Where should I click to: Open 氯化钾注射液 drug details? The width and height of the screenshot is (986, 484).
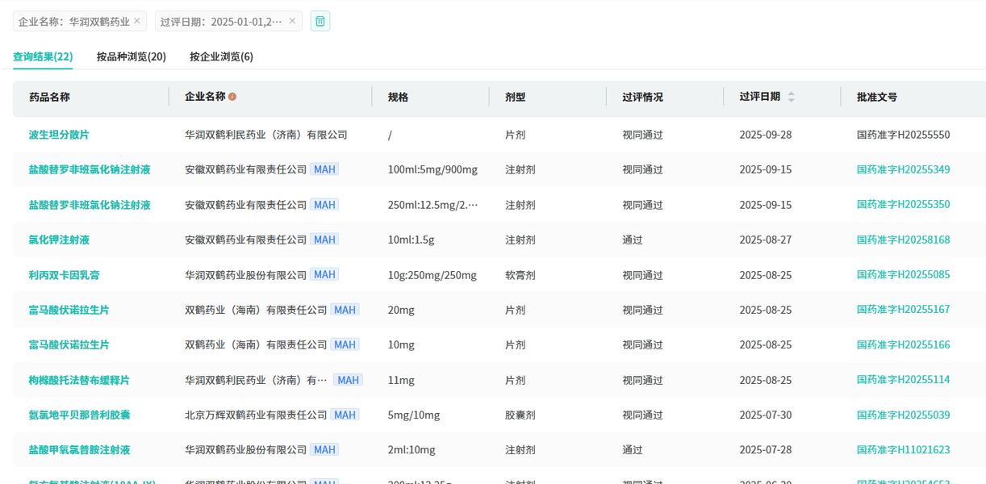click(x=59, y=240)
